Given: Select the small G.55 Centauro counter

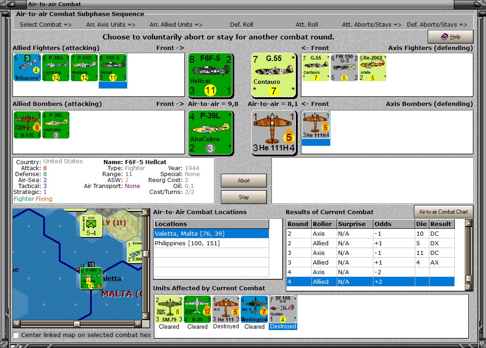Looking at the screenshot, I should 316,68.
